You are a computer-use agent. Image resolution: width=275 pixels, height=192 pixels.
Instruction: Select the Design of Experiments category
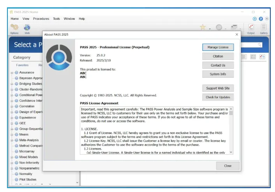coord(31,112)
